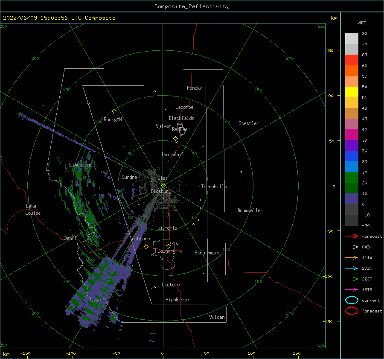Click the Cochrane town label
This screenshot has width=384, height=359.
click(140, 239)
